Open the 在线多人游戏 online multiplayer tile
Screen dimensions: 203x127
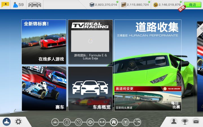44,42
